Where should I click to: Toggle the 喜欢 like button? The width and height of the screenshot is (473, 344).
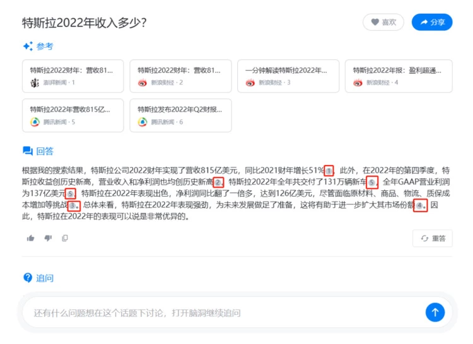point(383,22)
